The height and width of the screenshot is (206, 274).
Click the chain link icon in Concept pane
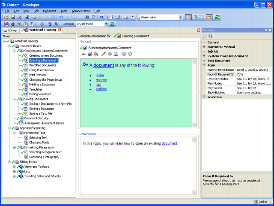tap(84, 54)
